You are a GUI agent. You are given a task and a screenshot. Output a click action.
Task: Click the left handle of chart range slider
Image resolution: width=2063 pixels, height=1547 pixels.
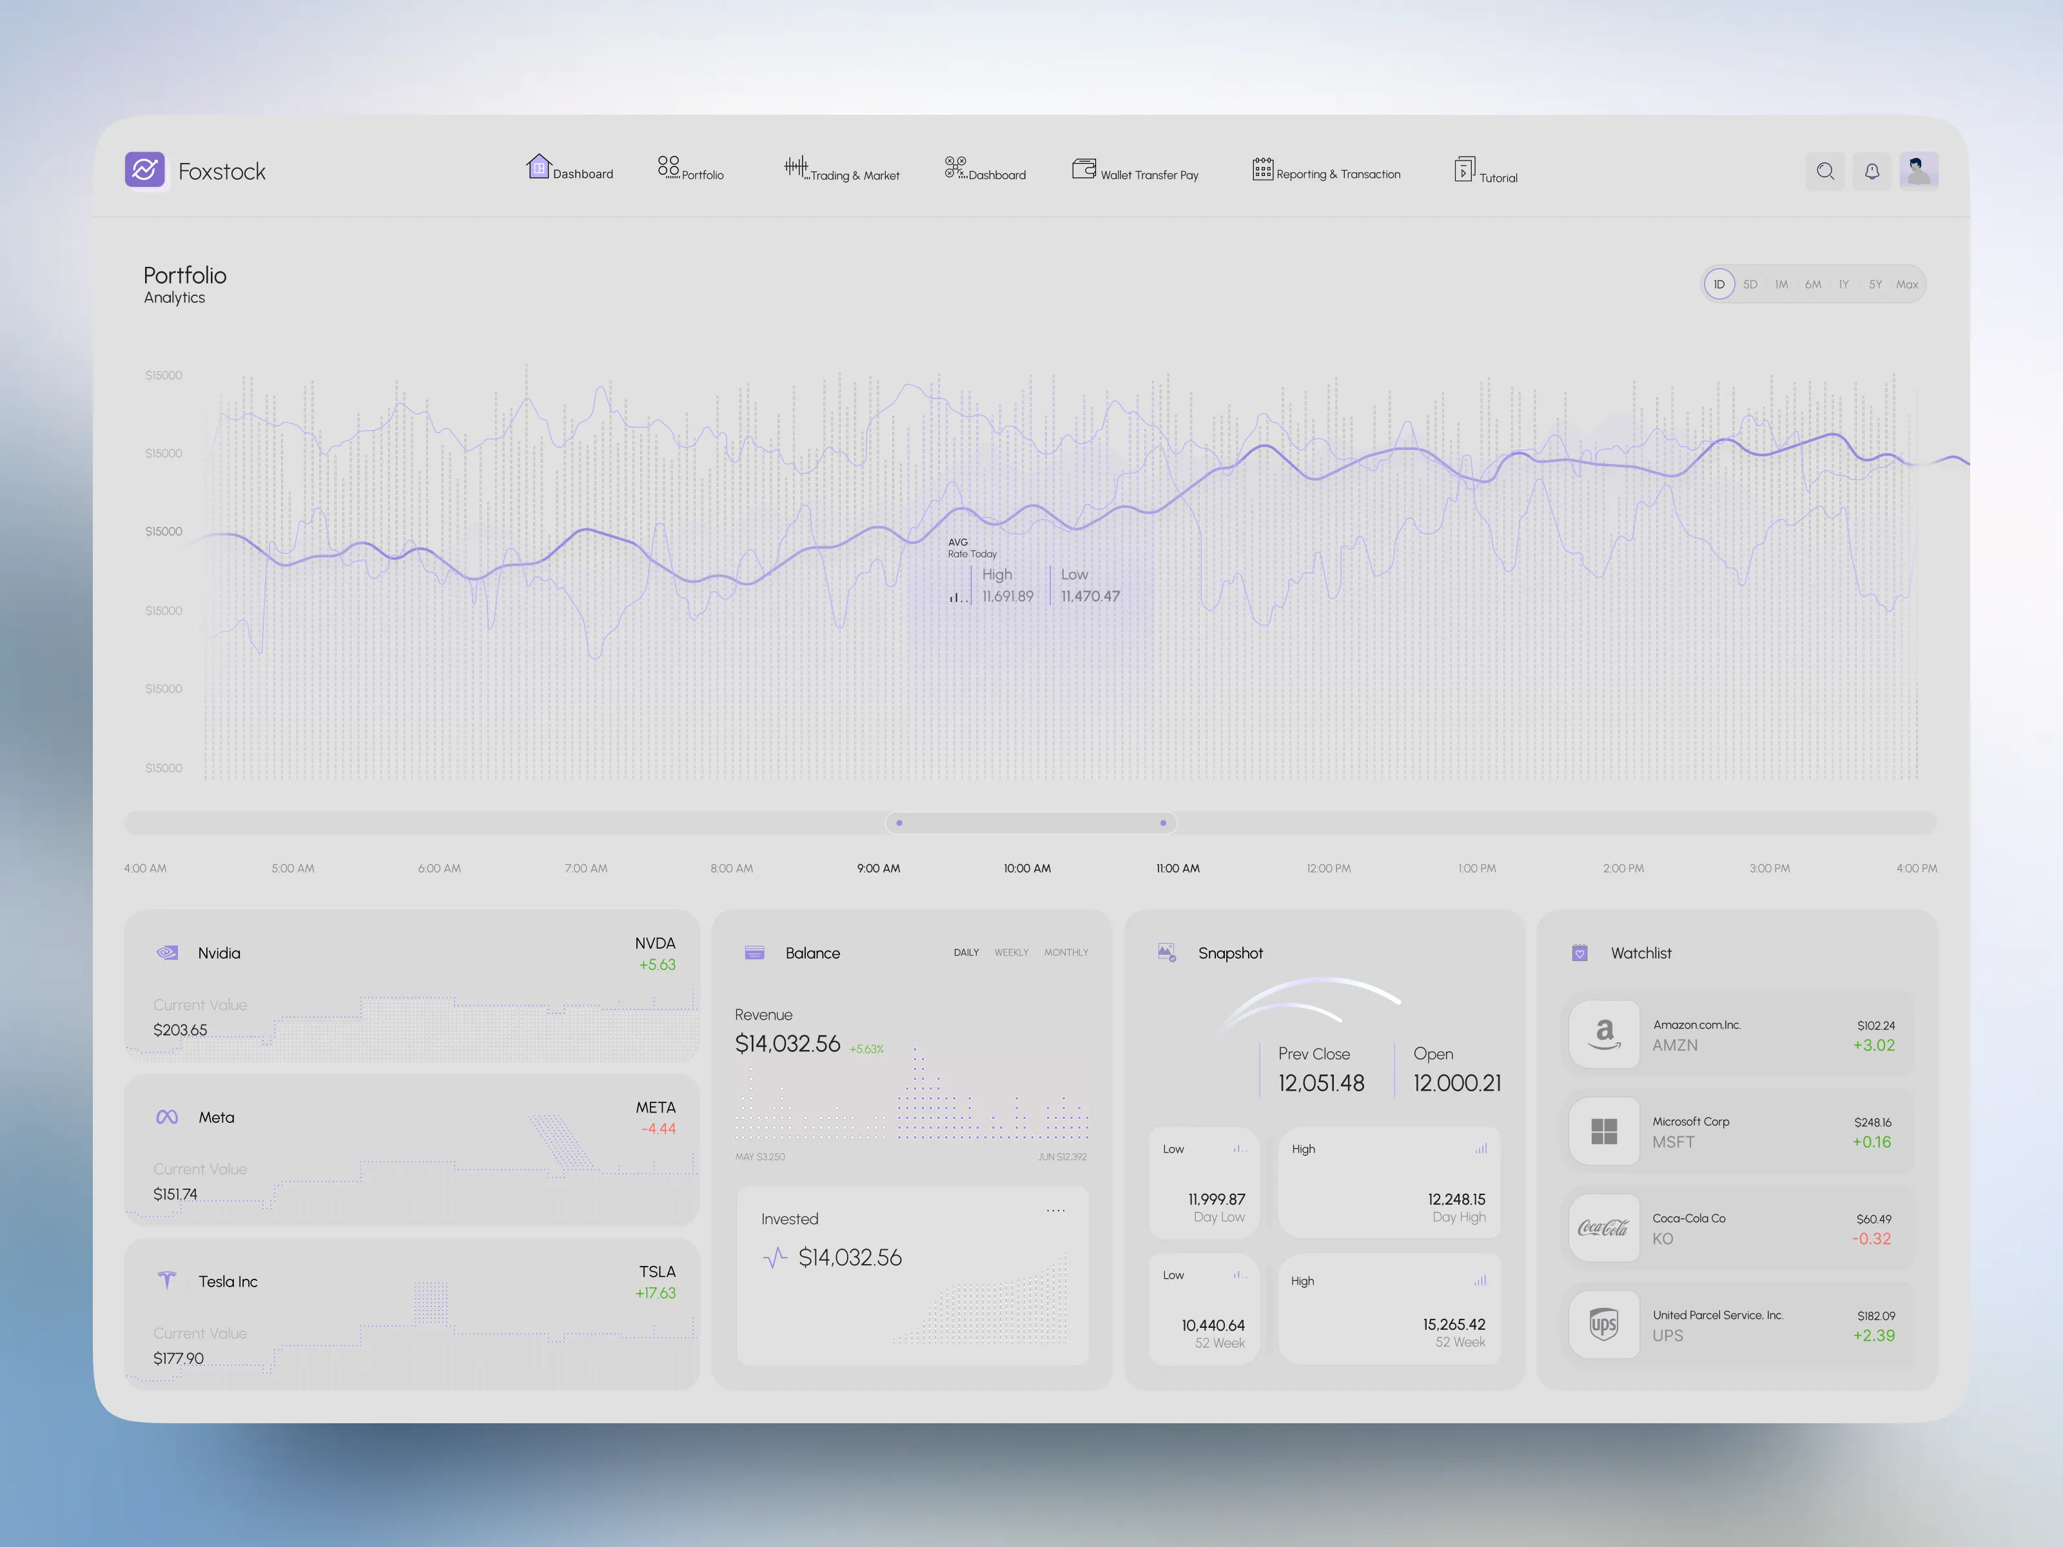pos(899,822)
